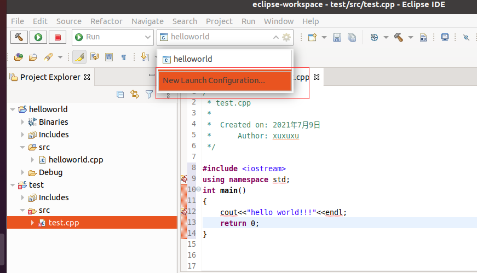Open the Project menu
This screenshot has height=273, width=477.
pyautogui.click(x=219, y=21)
